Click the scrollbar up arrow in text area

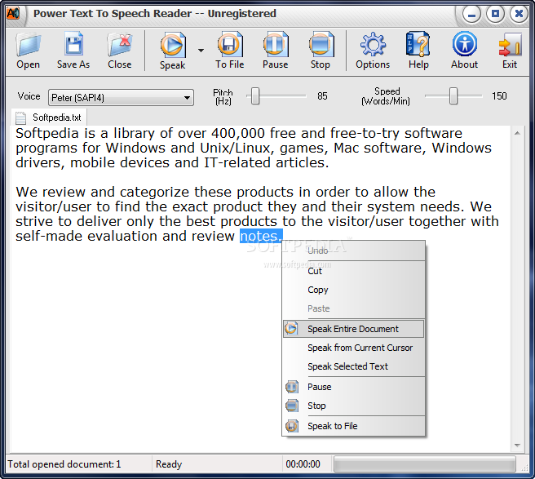coord(517,134)
